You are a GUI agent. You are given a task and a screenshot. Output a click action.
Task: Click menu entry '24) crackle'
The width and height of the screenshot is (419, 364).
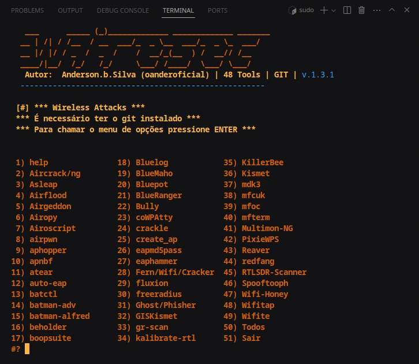(x=143, y=228)
